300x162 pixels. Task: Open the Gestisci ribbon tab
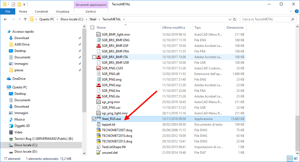click(x=91, y=12)
